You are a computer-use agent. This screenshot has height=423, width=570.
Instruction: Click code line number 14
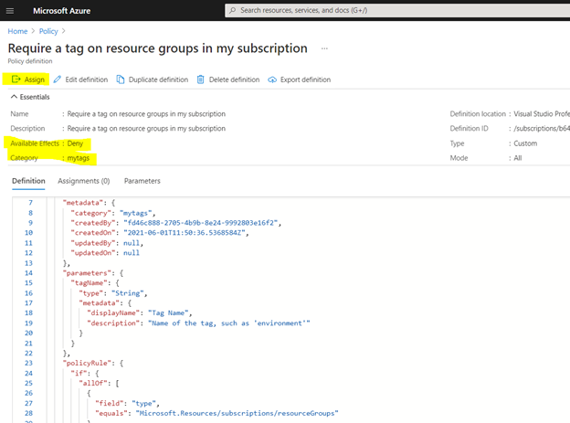(28, 273)
